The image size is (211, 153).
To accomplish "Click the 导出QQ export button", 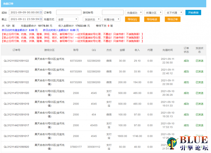I will pyautogui.click(x=132, y=19).
